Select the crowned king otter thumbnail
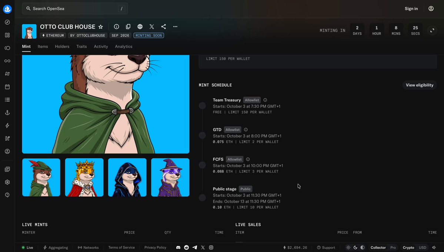444x252 pixels. point(84,177)
